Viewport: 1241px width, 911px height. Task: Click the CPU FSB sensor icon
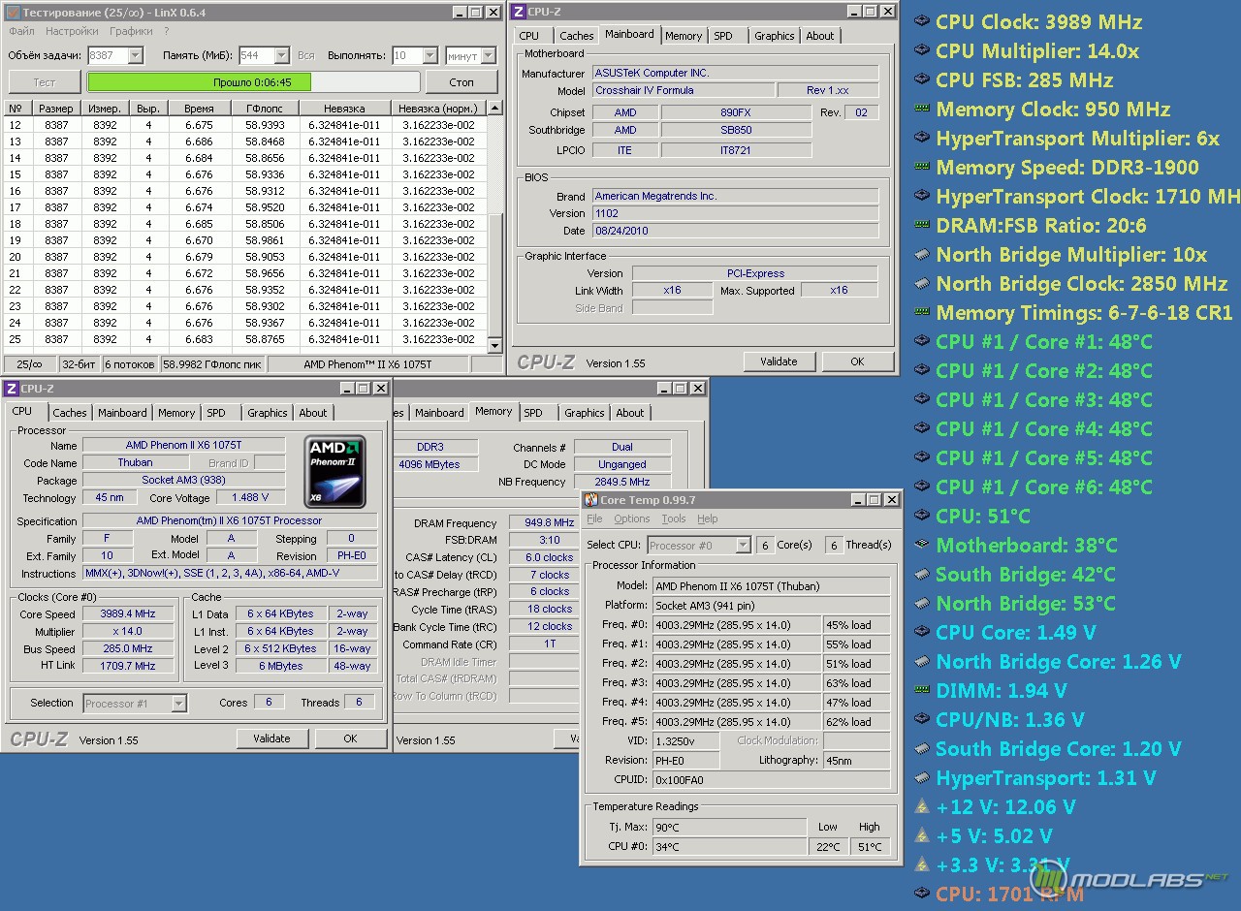click(x=923, y=80)
